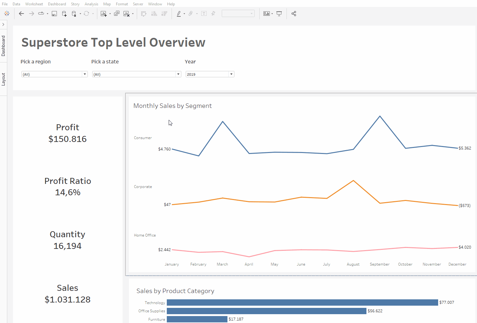This screenshot has width=477, height=323.
Task: Open the Show/Hide cards icon
Action: tap(267, 14)
